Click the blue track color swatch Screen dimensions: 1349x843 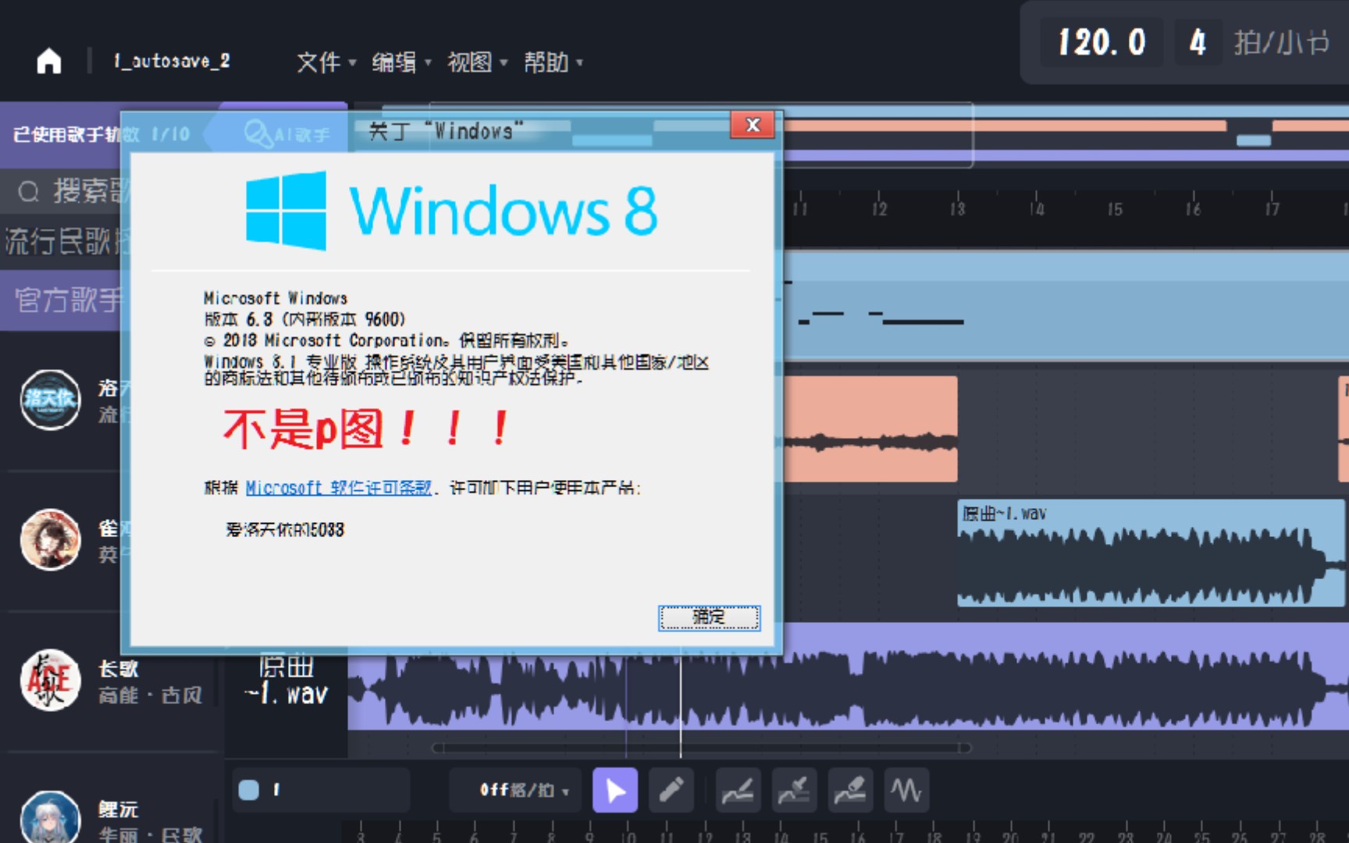point(249,790)
